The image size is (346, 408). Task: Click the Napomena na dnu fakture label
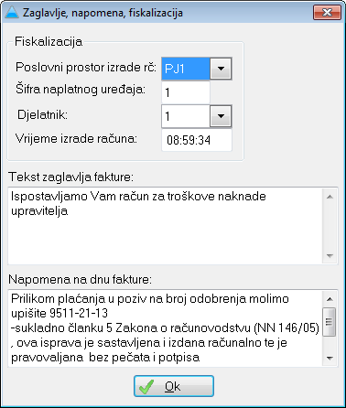point(80,279)
